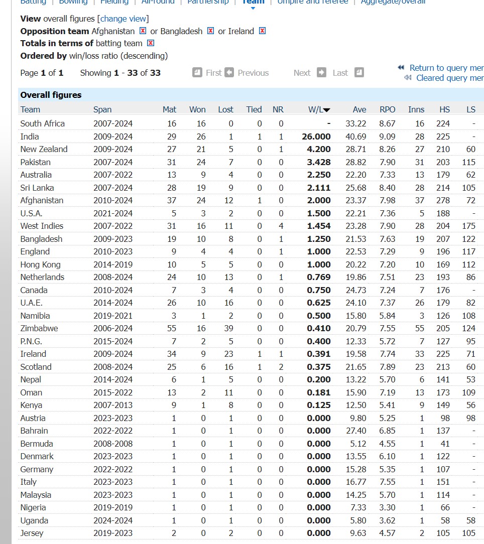The image size is (484, 544).
Task: Select the Netherlands team name
Action: (42, 277)
